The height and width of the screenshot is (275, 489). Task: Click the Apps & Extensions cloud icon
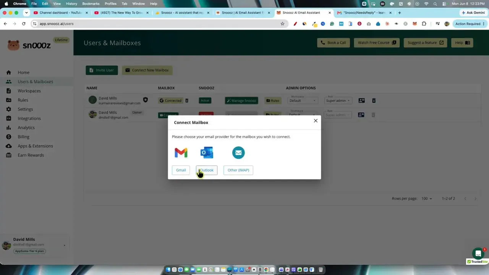click(x=9, y=146)
